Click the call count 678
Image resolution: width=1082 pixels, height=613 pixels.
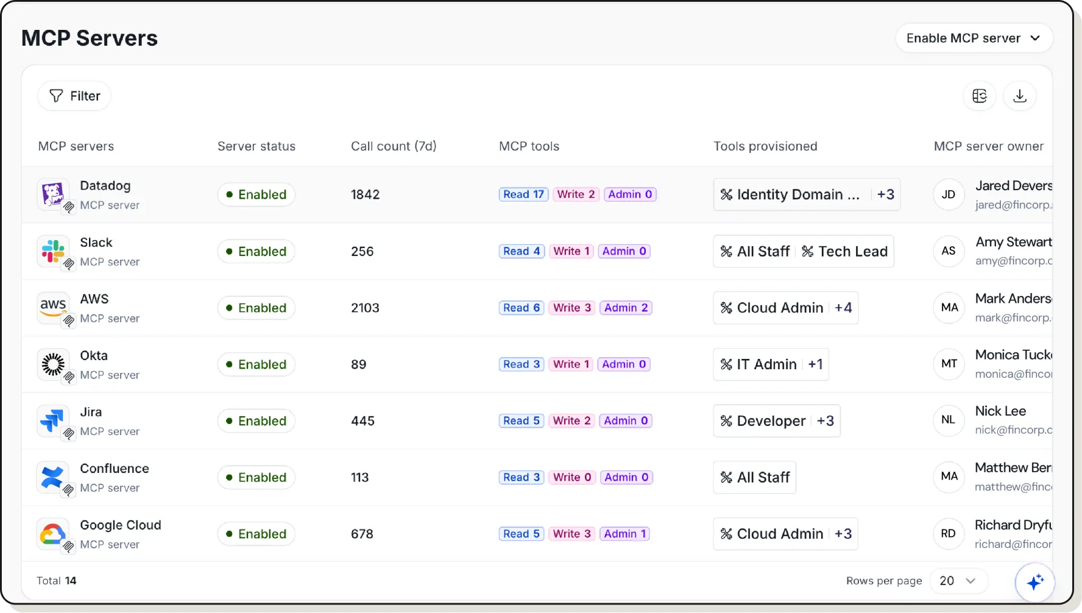click(x=362, y=534)
